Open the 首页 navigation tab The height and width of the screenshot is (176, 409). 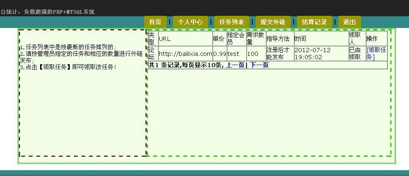tap(155, 22)
